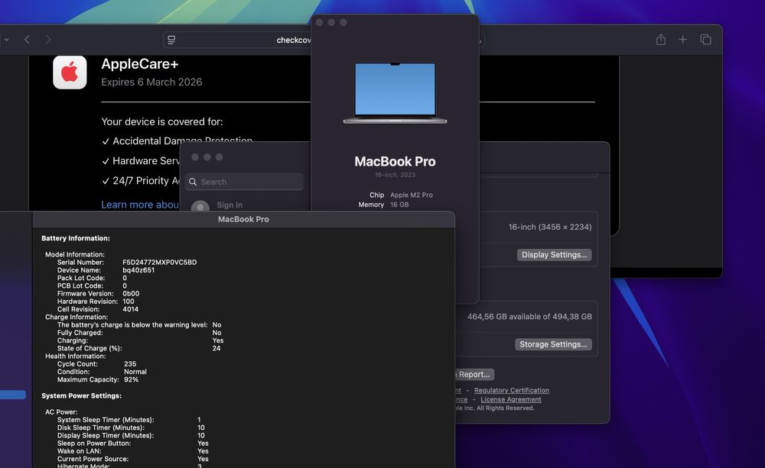765x468 pixels.
Task: Show the Safari tab overview
Action: coord(705,40)
